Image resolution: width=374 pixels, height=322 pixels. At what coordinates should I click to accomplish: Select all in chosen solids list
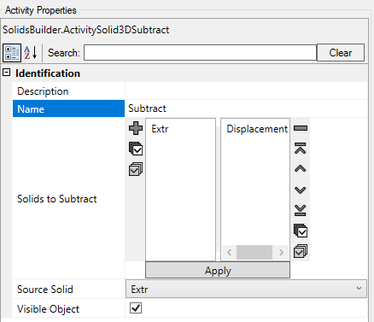301,231
